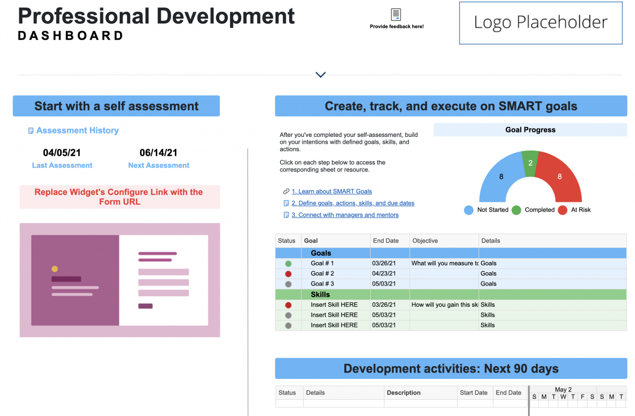The width and height of the screenshot is (635, 416).
Task: Click the blue Not Started legend swatch
Action: [x=467, y=210]
